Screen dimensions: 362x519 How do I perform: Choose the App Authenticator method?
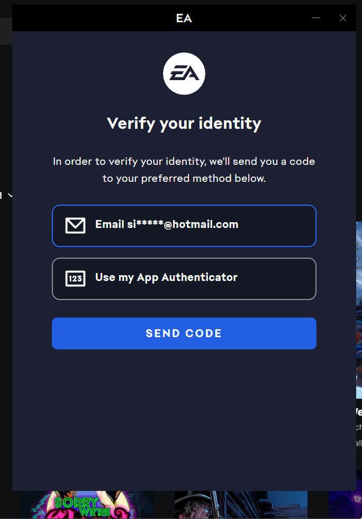184,278
